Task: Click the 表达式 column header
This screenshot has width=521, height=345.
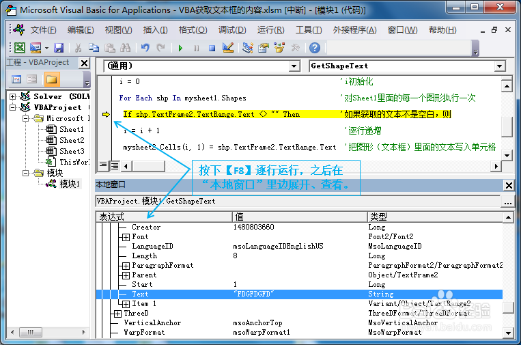Action: (164, 217)
